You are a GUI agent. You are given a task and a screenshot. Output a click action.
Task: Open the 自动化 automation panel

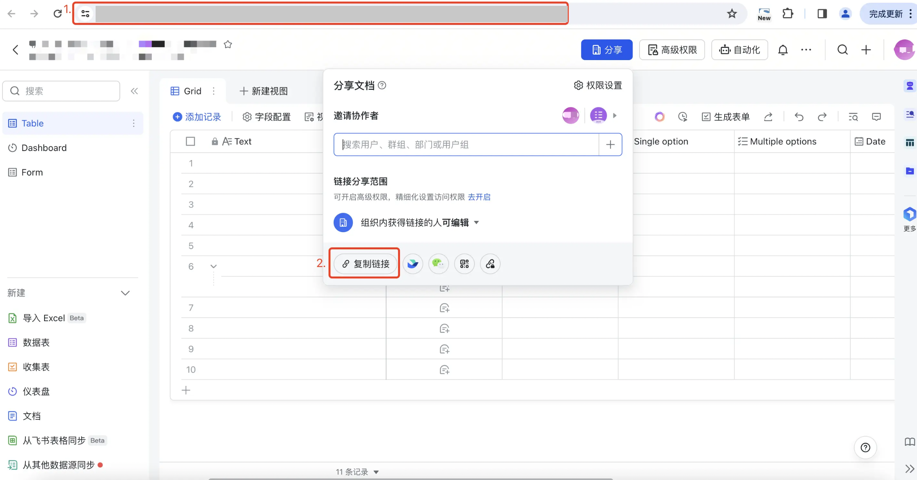click(739, 50)
